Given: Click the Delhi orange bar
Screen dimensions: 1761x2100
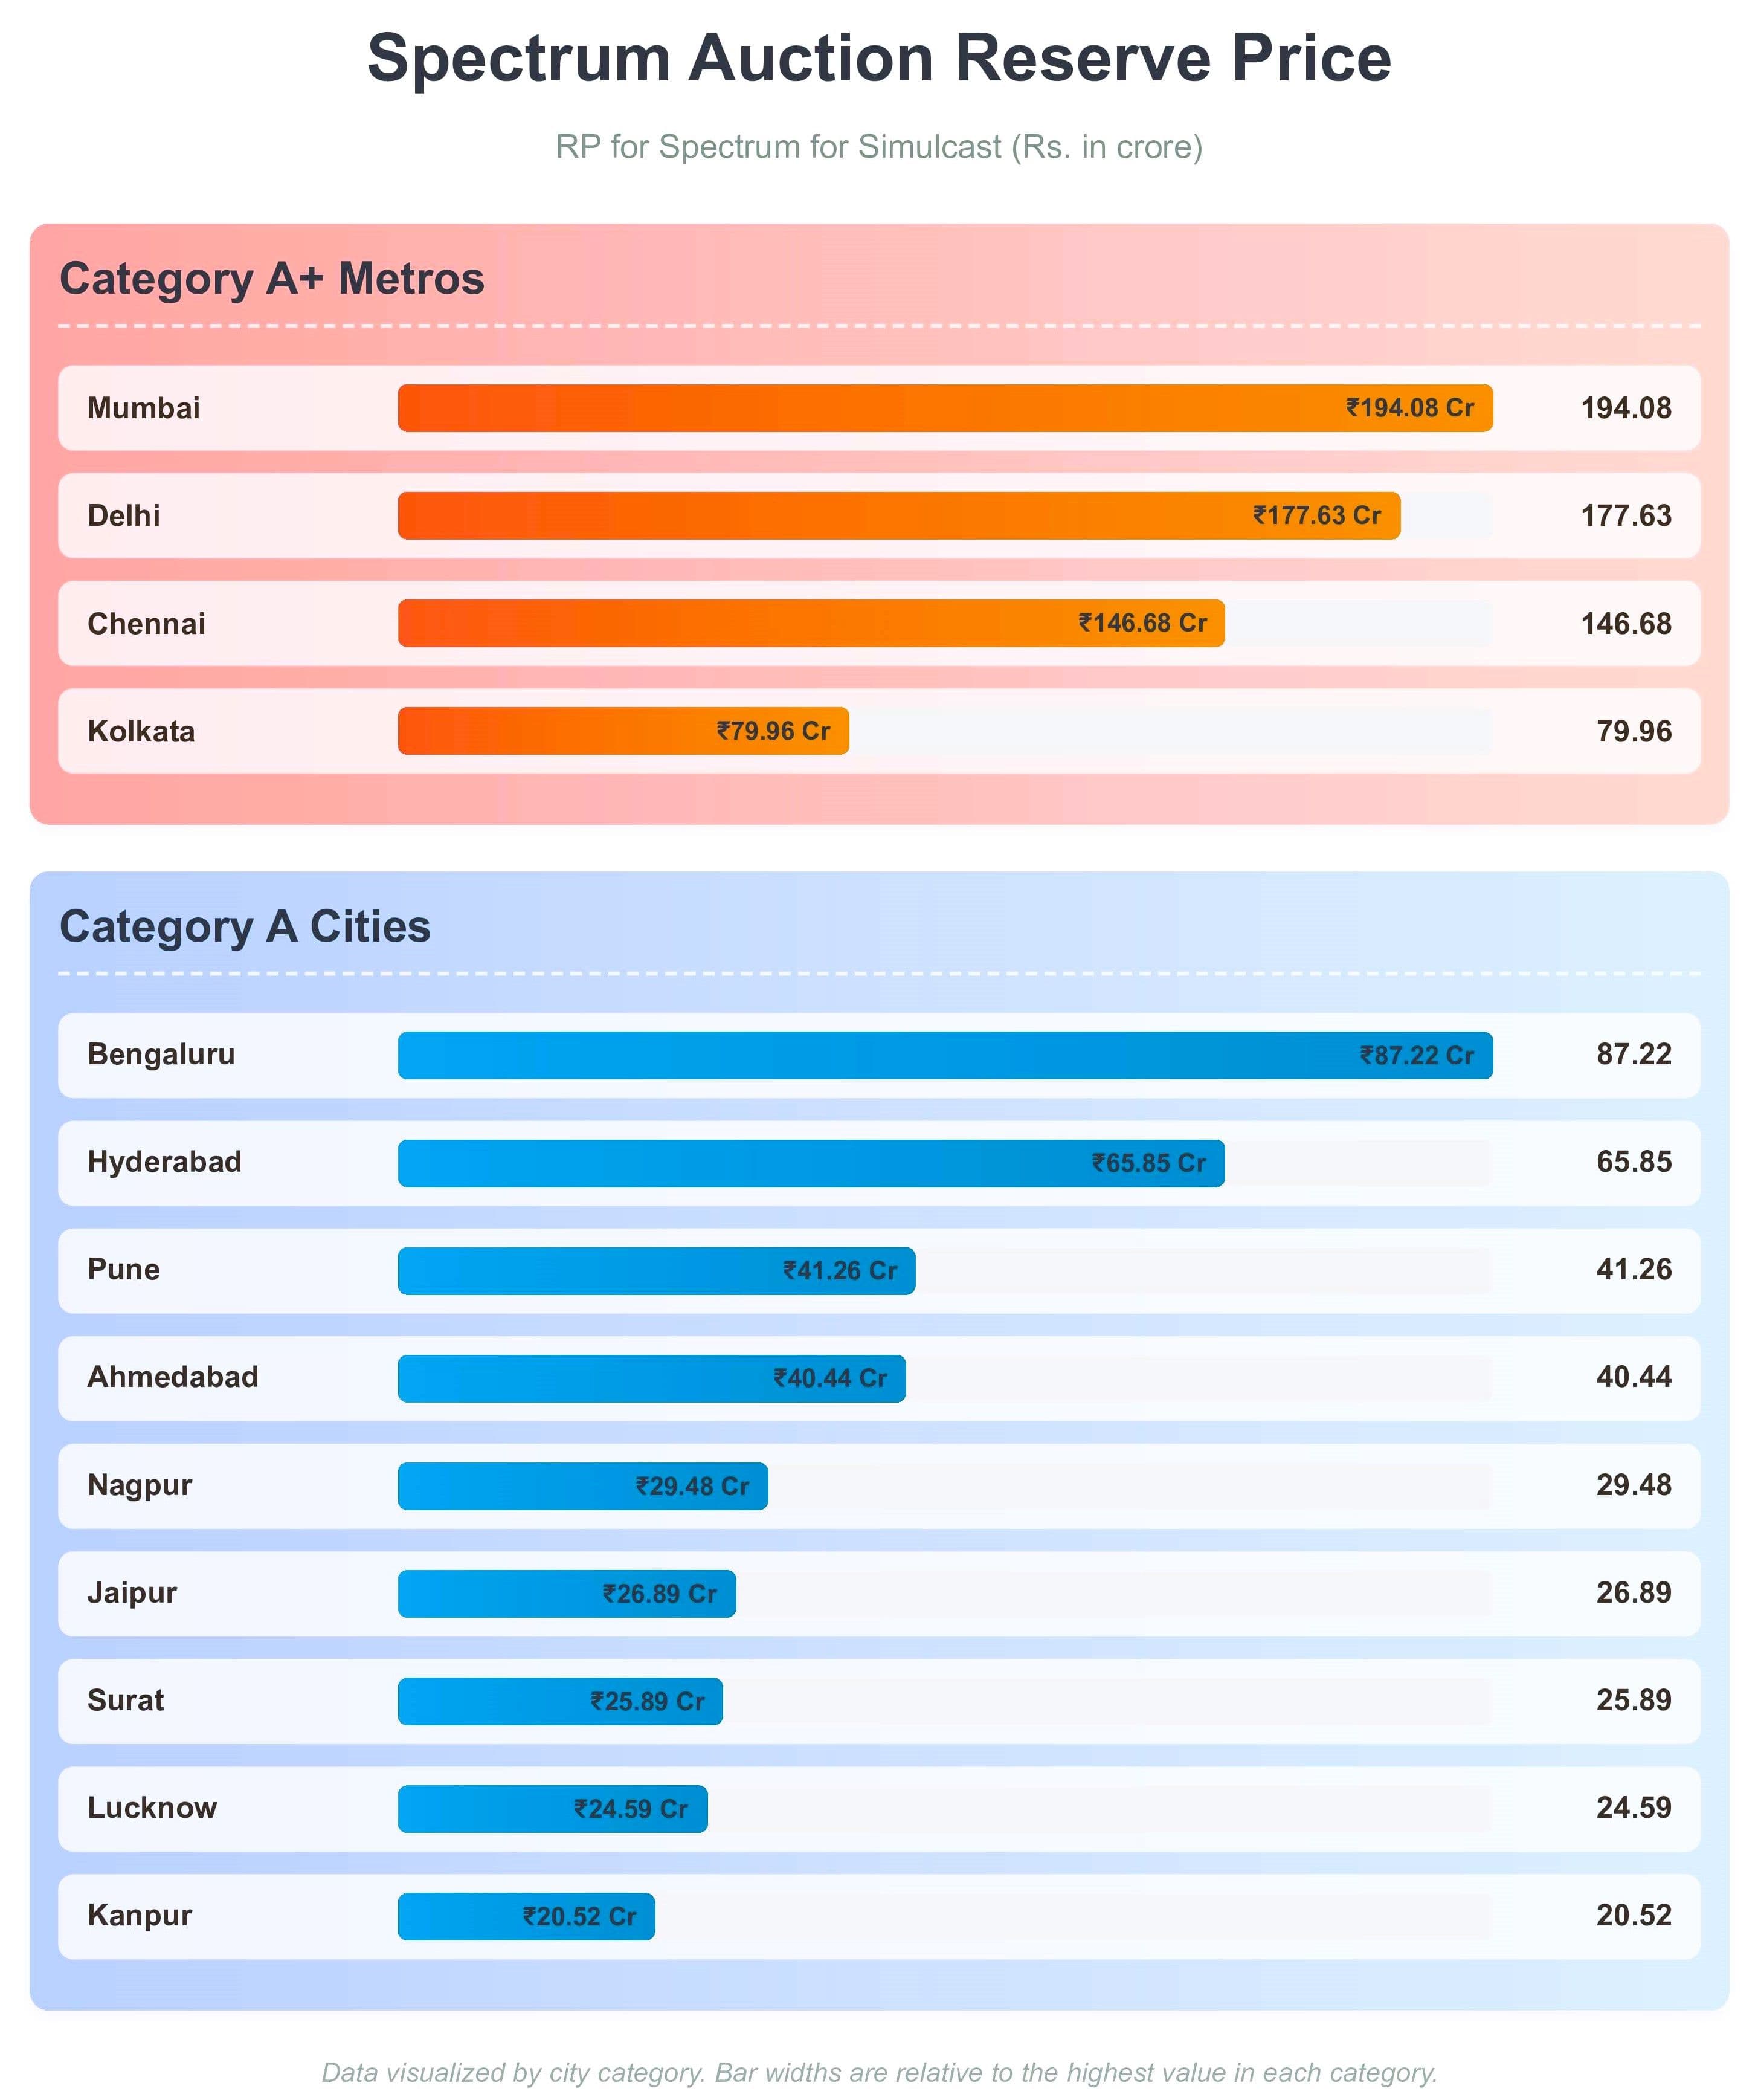Looking at the screenshot, I should point(898,516).
